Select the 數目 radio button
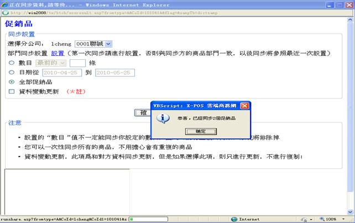Viewport: 355px width, 223px height. pyautogui.click(x=12, y=63)
